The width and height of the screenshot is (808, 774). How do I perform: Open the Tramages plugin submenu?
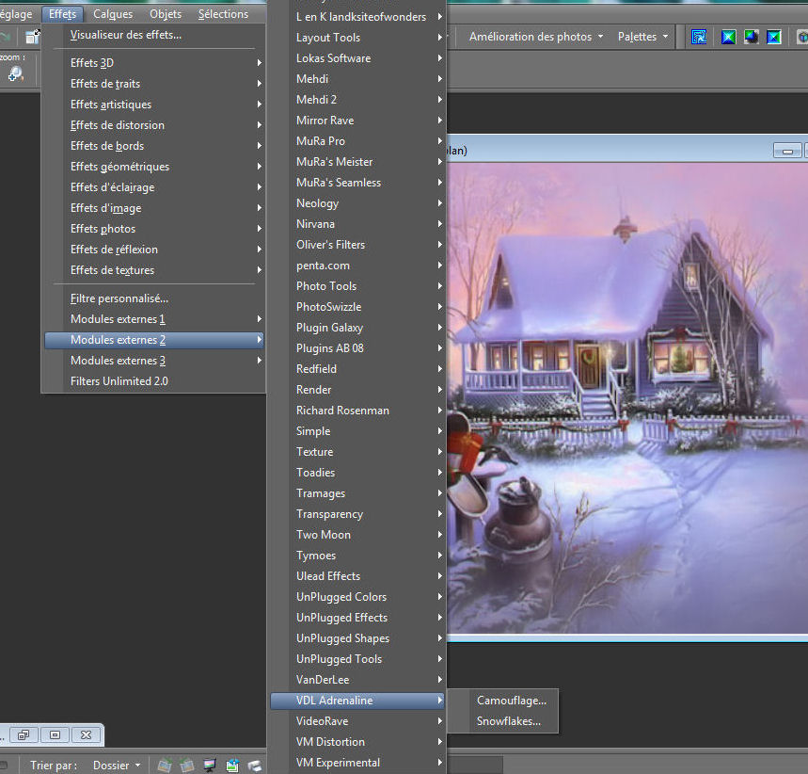click(357, 493)
